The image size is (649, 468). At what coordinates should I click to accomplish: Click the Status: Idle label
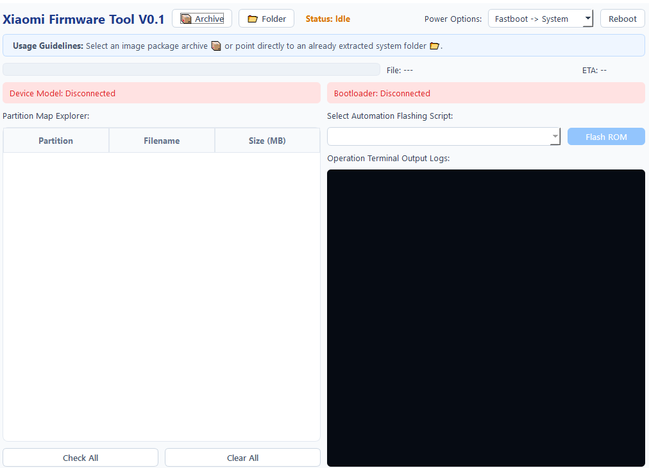pos(328,19)
